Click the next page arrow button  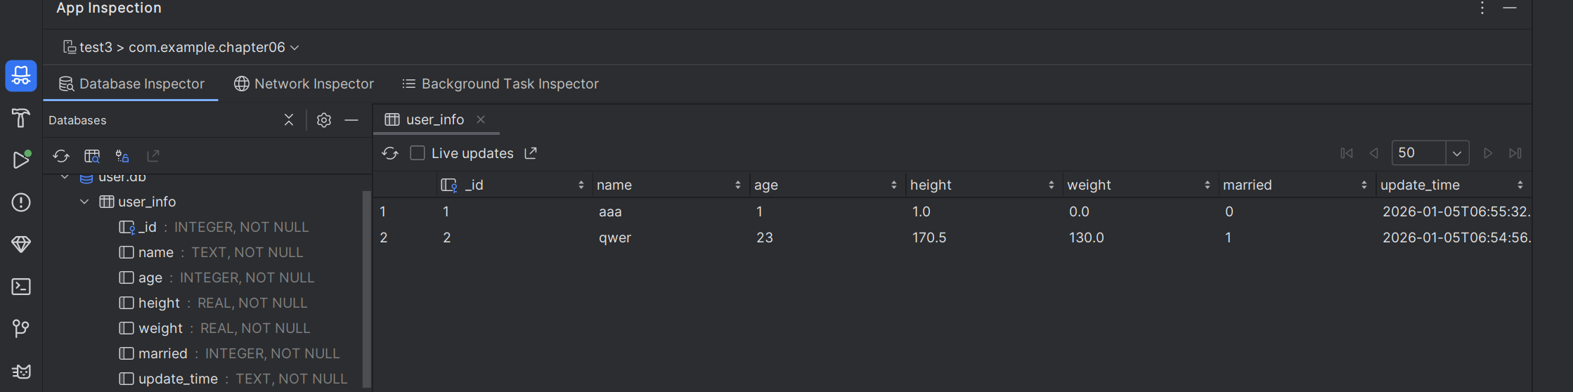[1487, 153]
